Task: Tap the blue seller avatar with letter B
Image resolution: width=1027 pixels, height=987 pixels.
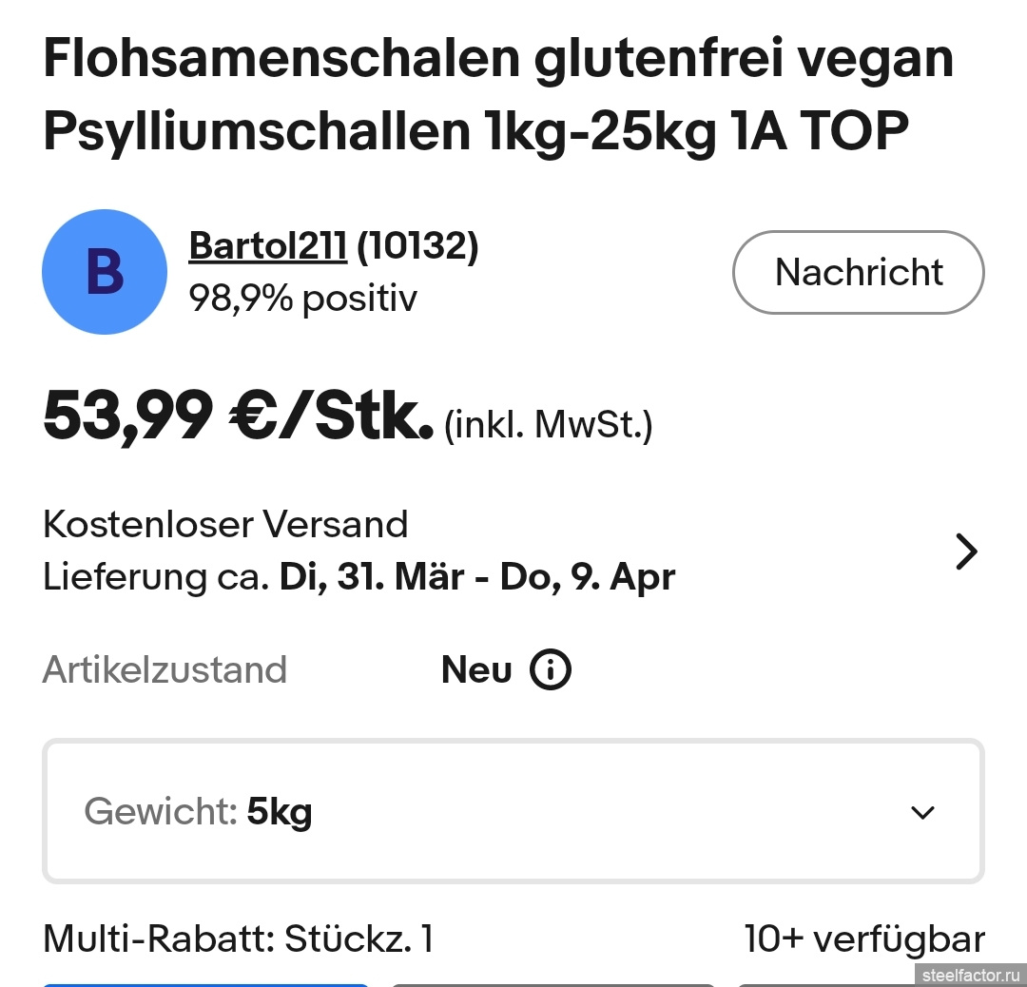Action: 105,272
